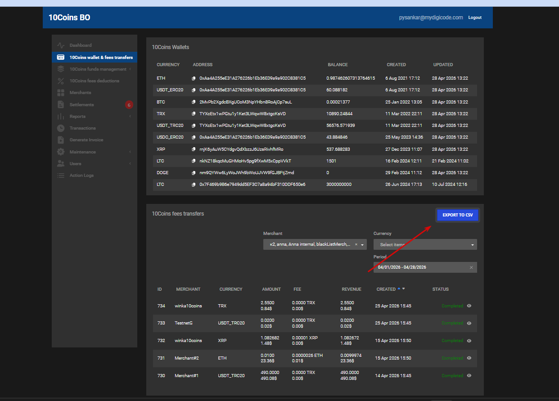Open 10Coins fees deductions menu item

point(94,81)
